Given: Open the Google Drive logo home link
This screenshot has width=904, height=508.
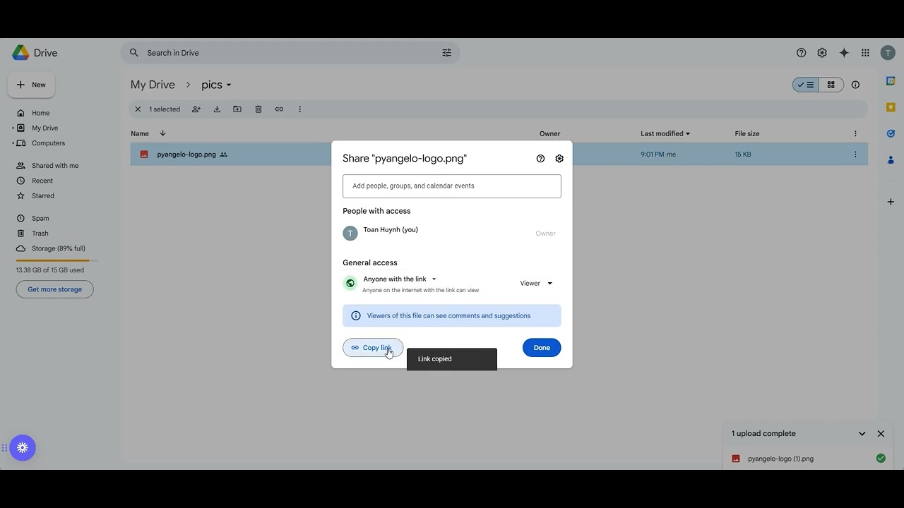Looking at the screenshot, I should (x=35, y=53).
